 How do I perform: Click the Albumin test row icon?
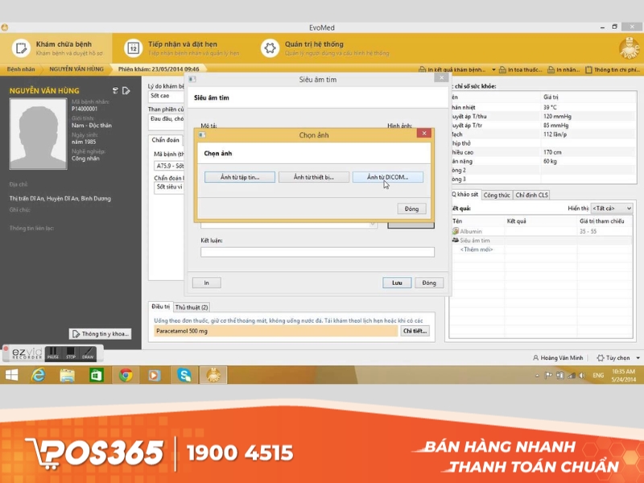click(456, 231)
